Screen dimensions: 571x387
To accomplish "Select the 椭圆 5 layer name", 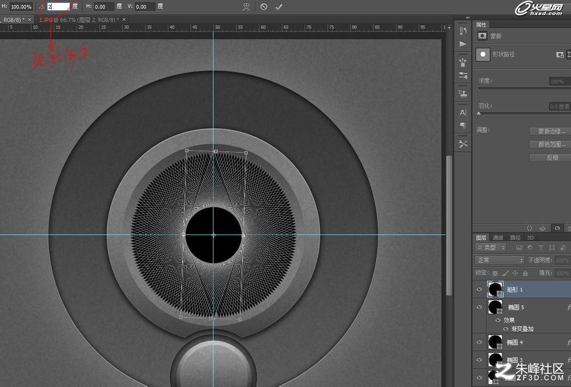I will [x=516, y=307].
